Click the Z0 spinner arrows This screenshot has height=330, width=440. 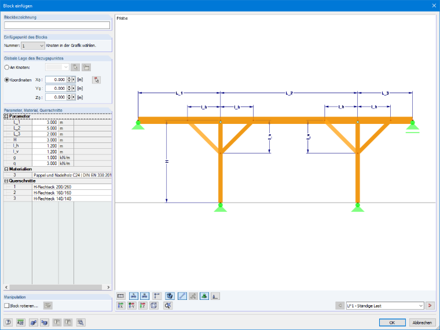coord(69,97)
